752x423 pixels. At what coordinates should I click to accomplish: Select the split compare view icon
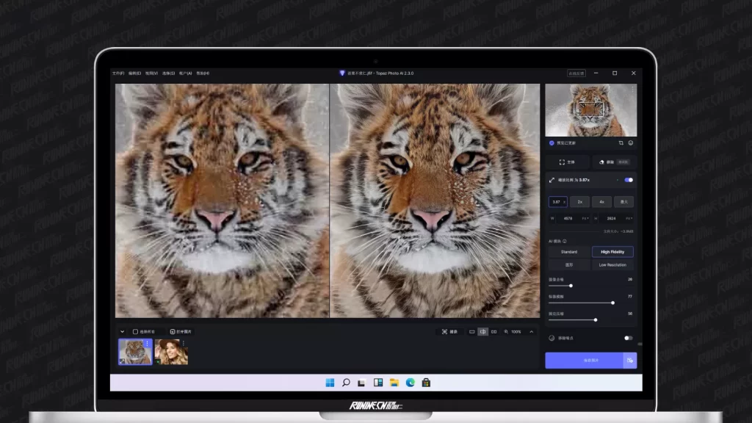click(x=482, y=332)
